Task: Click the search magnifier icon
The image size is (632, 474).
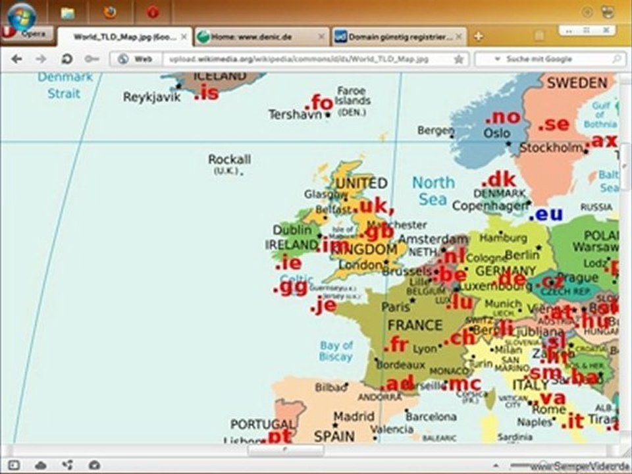Action: 616,59
